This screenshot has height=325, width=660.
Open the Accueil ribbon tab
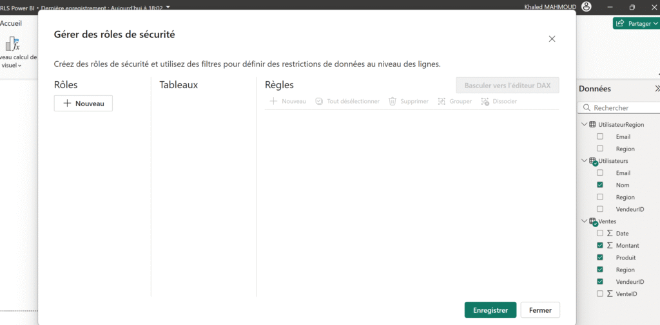pos(11,24)
